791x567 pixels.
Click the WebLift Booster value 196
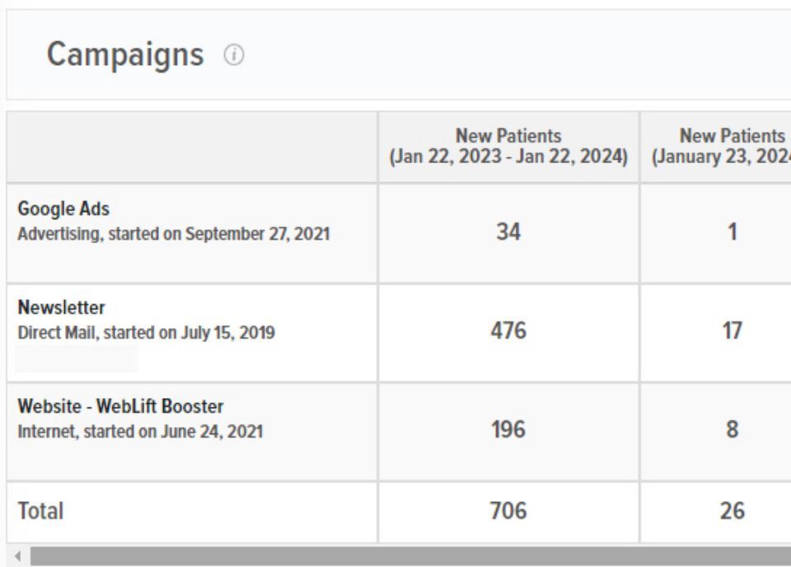point(508,429)
